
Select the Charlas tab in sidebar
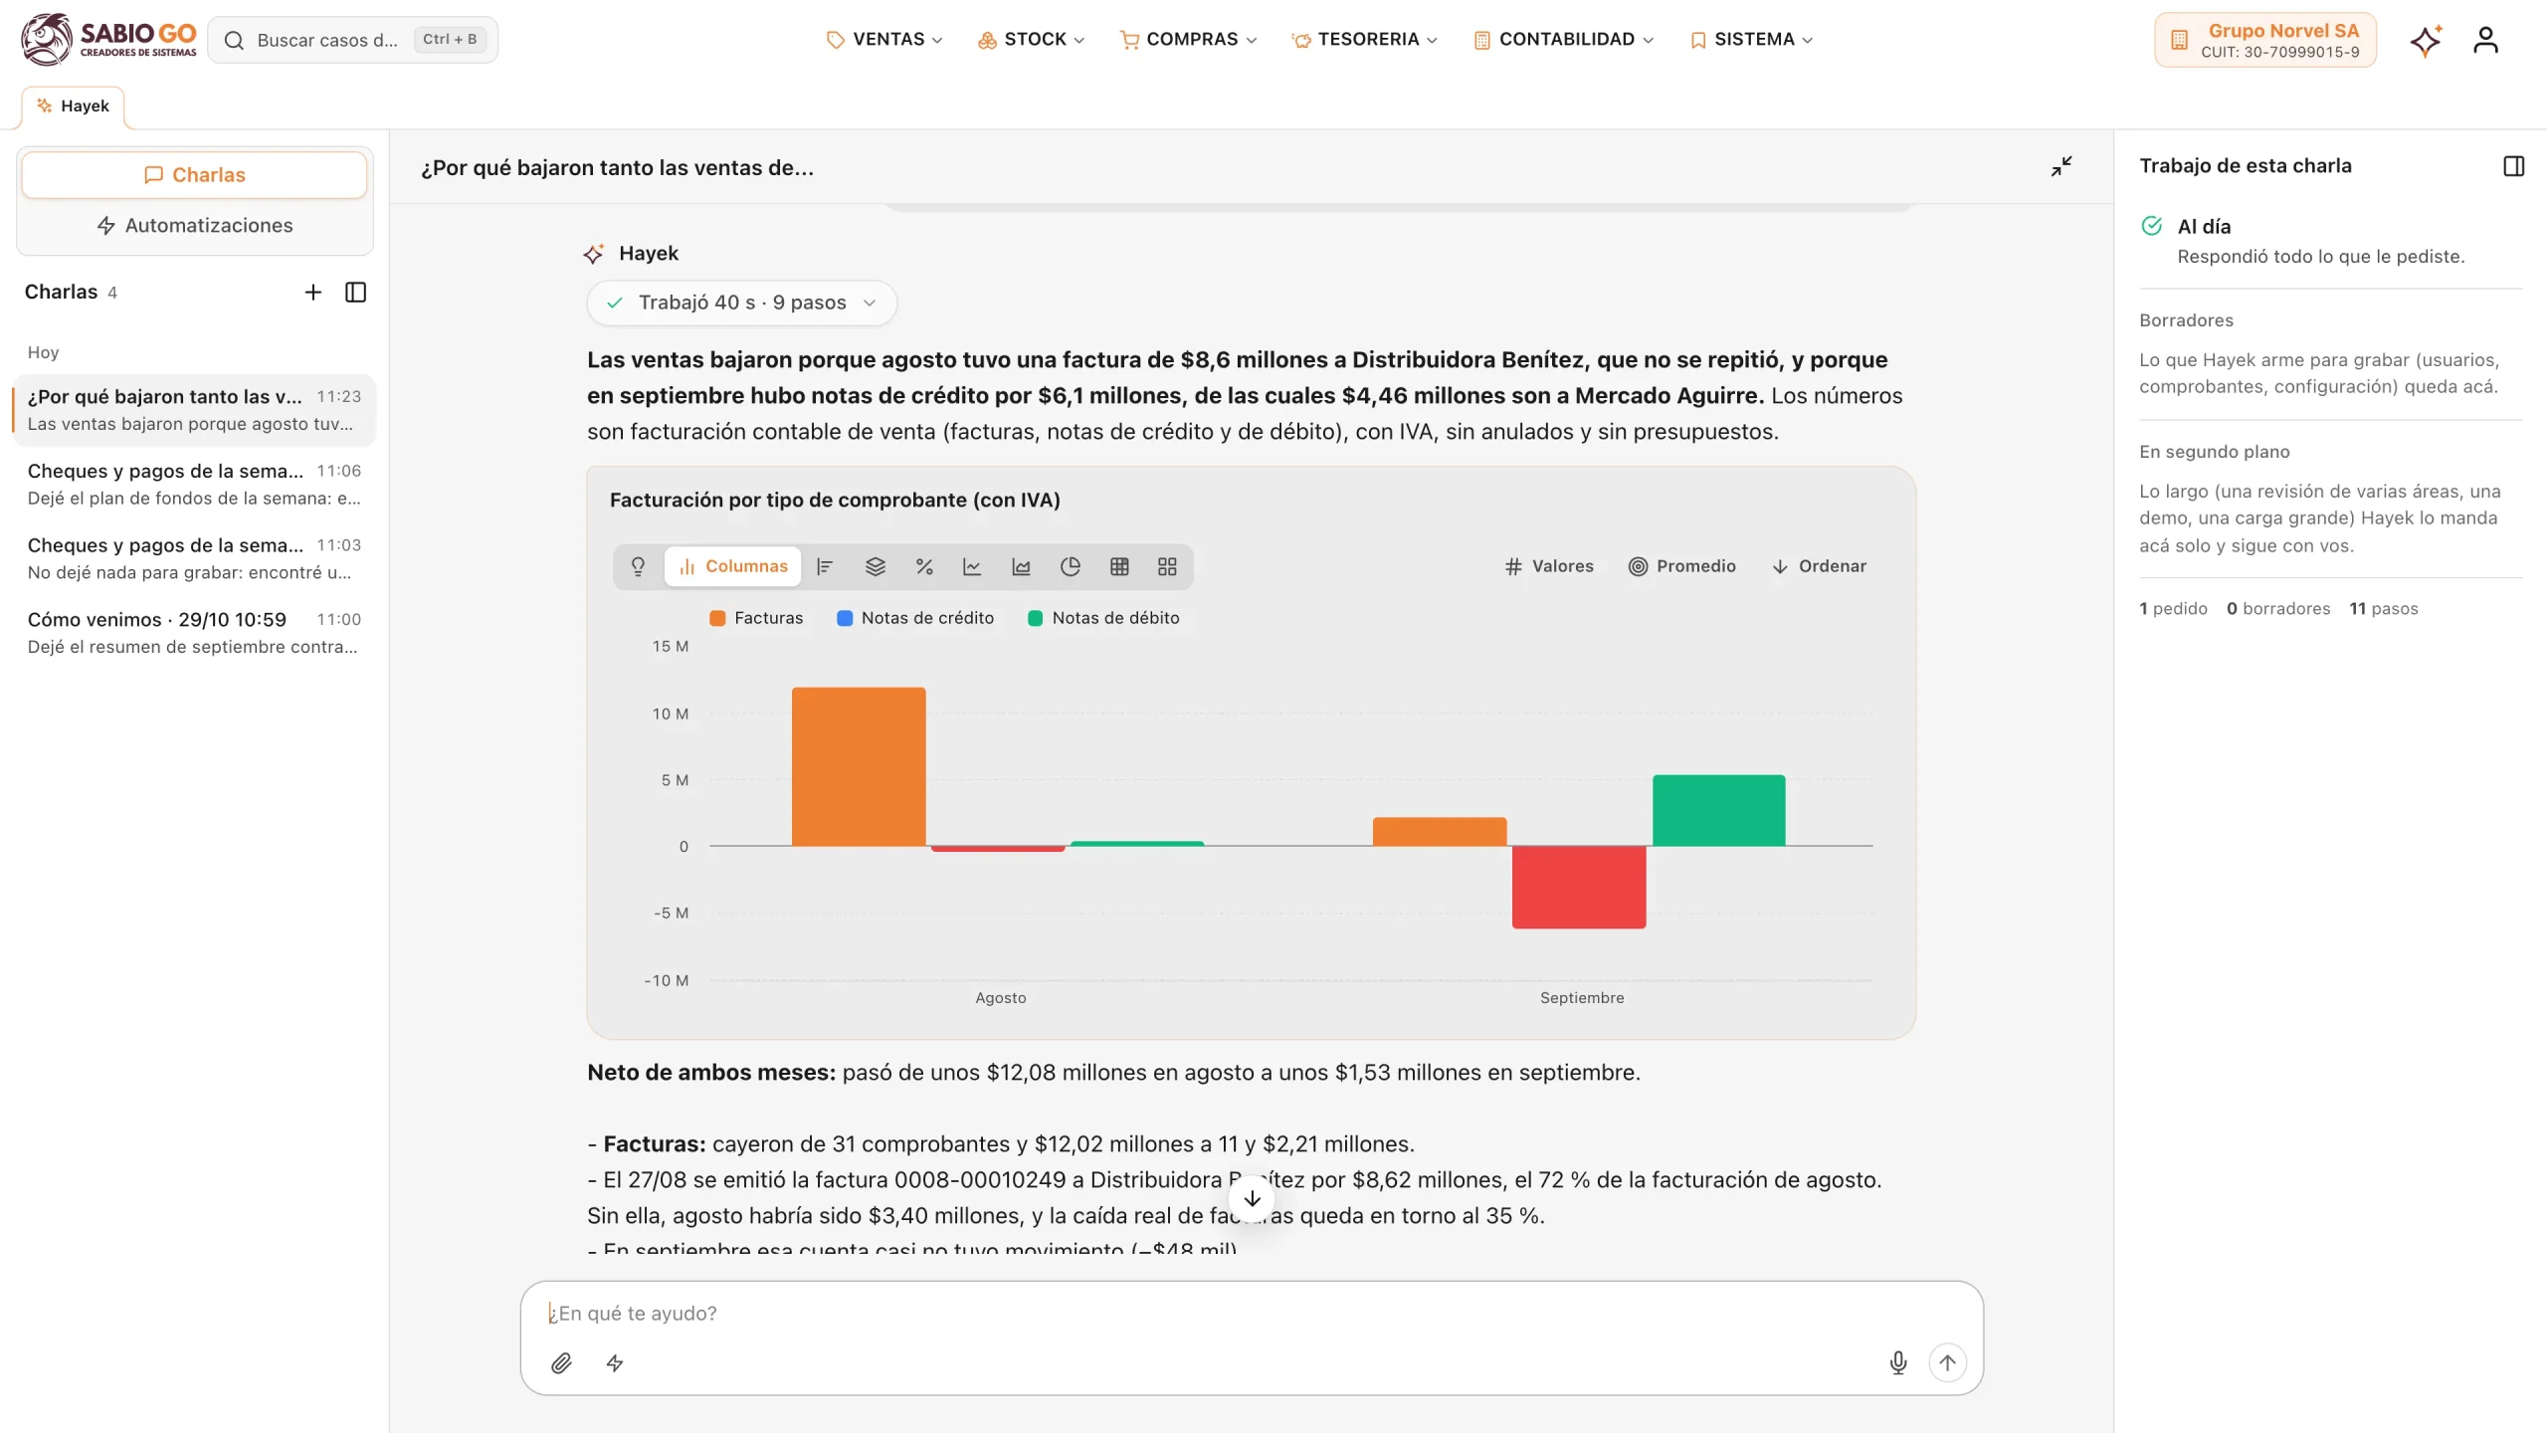click(194, 175)
